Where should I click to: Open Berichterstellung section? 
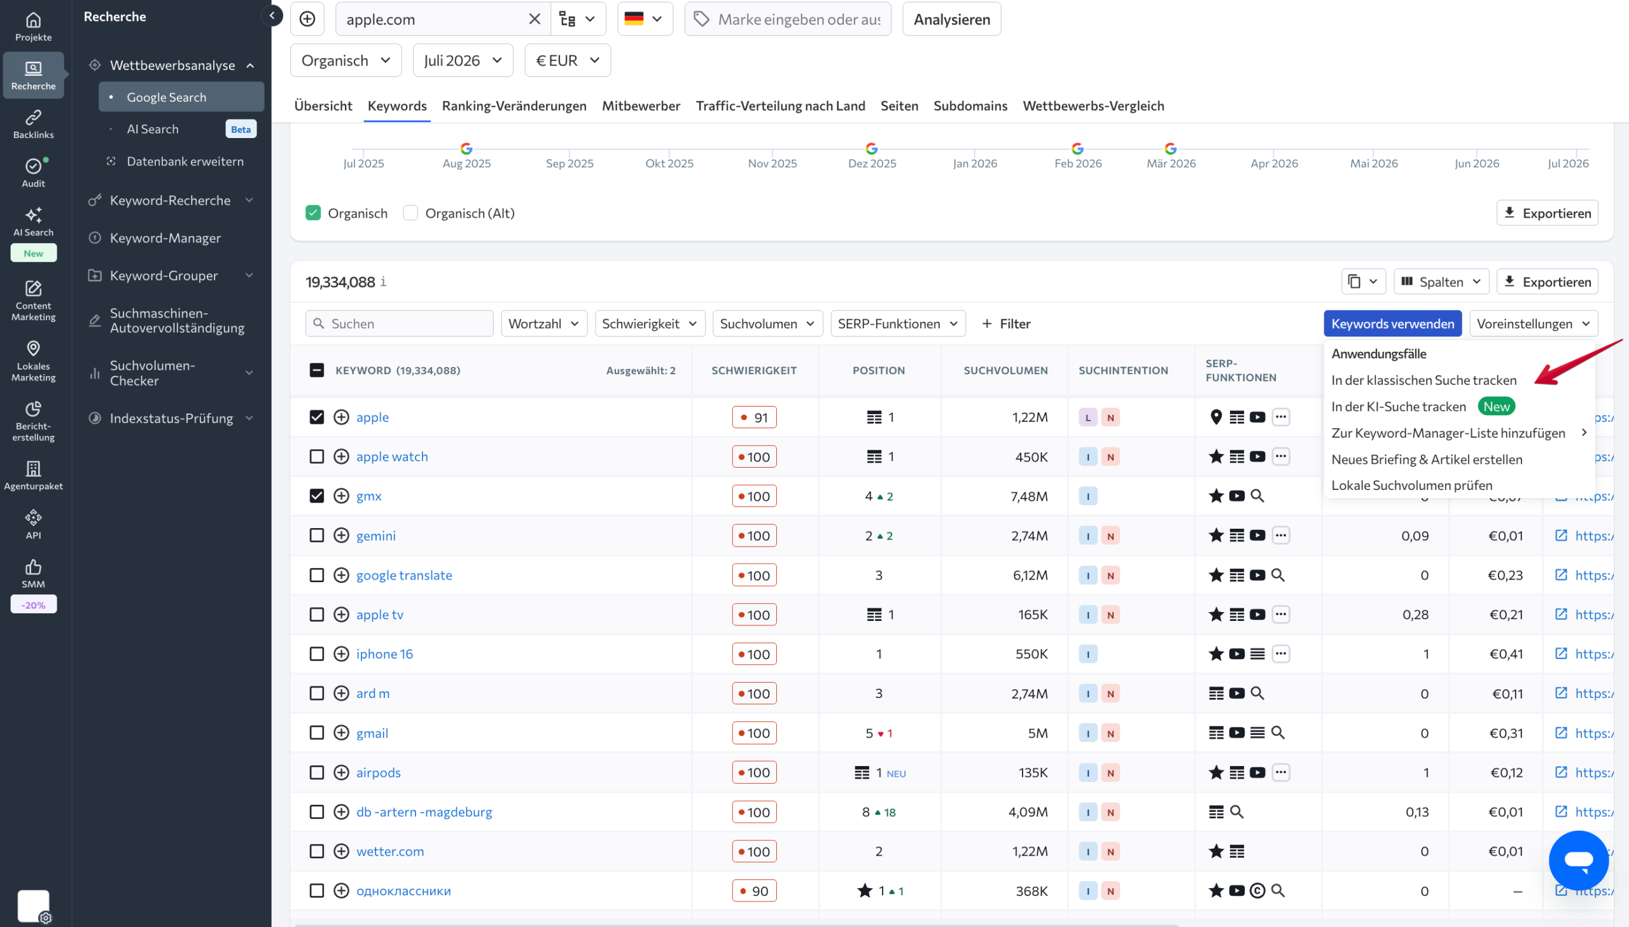(x=33, y=421)
